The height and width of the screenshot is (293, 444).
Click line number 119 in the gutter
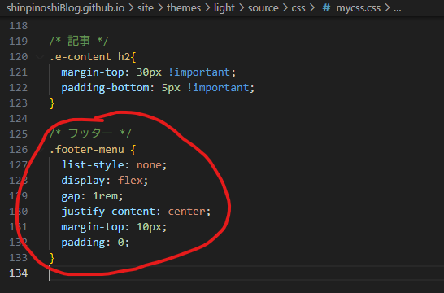point(19,42)
